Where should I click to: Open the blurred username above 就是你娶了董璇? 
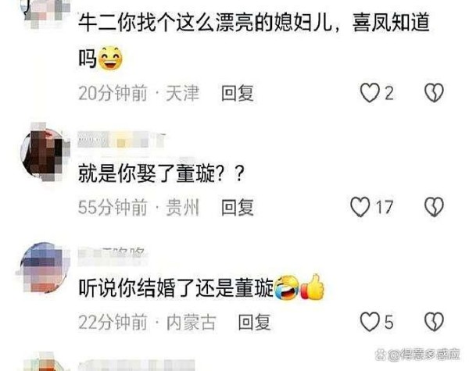tap(121, 140)
